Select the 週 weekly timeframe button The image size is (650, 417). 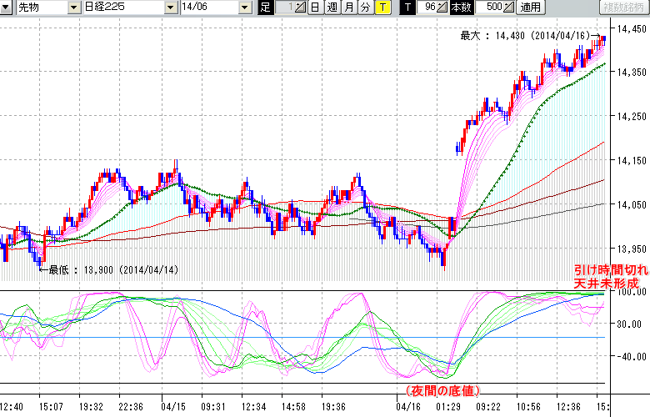pyautogui.click(x=332, y=8)
